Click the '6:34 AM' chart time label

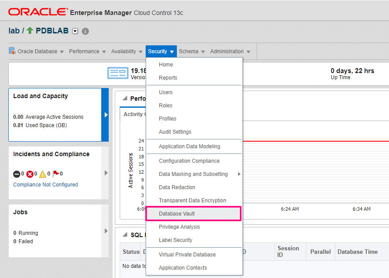pos(361,209)
